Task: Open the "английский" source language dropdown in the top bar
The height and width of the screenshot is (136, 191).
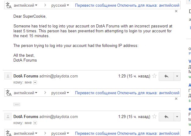Action: pos(26,6)
